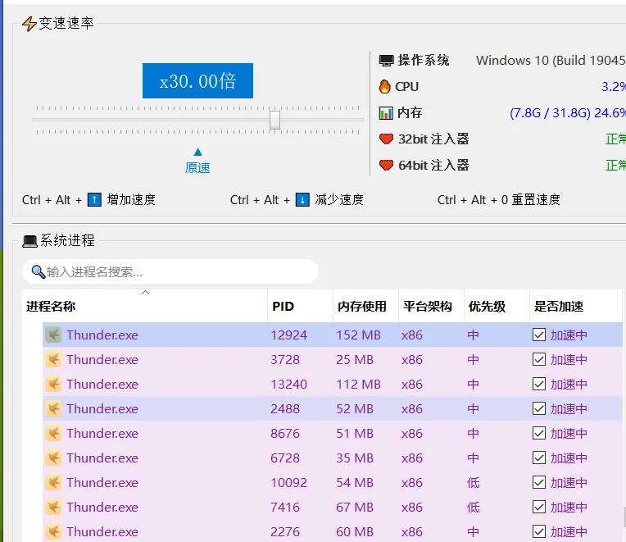Click the speed slider thumb
Screen dimensions: 626x542
274,120
